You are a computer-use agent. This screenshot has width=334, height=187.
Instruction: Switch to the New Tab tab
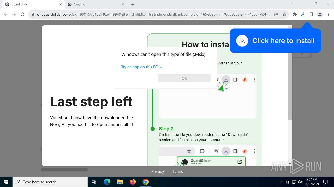tap(96, 4)
